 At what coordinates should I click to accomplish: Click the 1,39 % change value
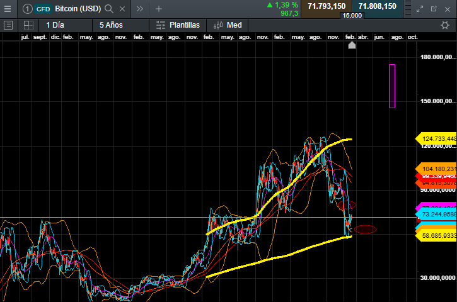tap(286, 5)
